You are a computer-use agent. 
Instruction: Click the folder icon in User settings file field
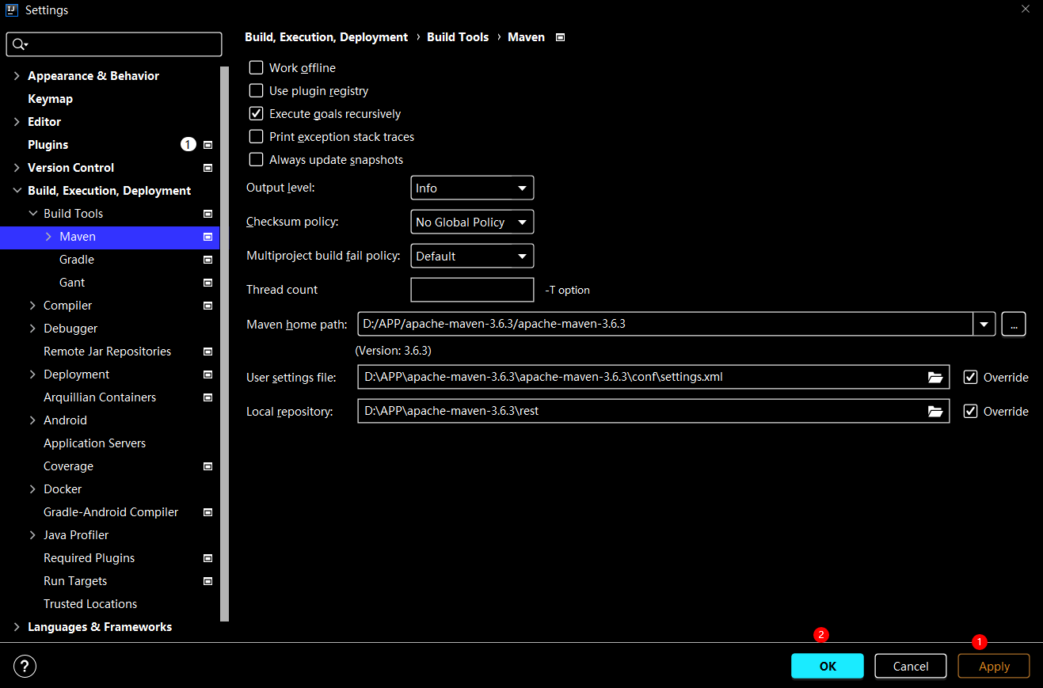click(x=935, y=378)
